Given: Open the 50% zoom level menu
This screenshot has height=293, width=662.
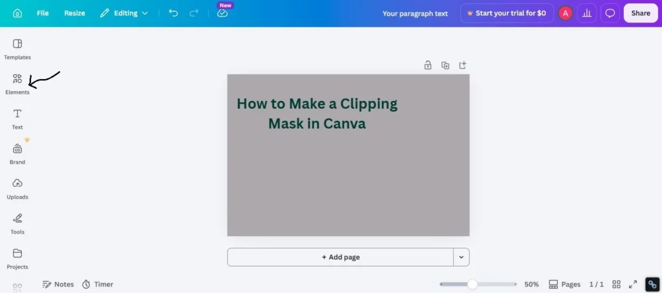Looking at the screenshot, I should pyautogui.click(x=531, y=284).
